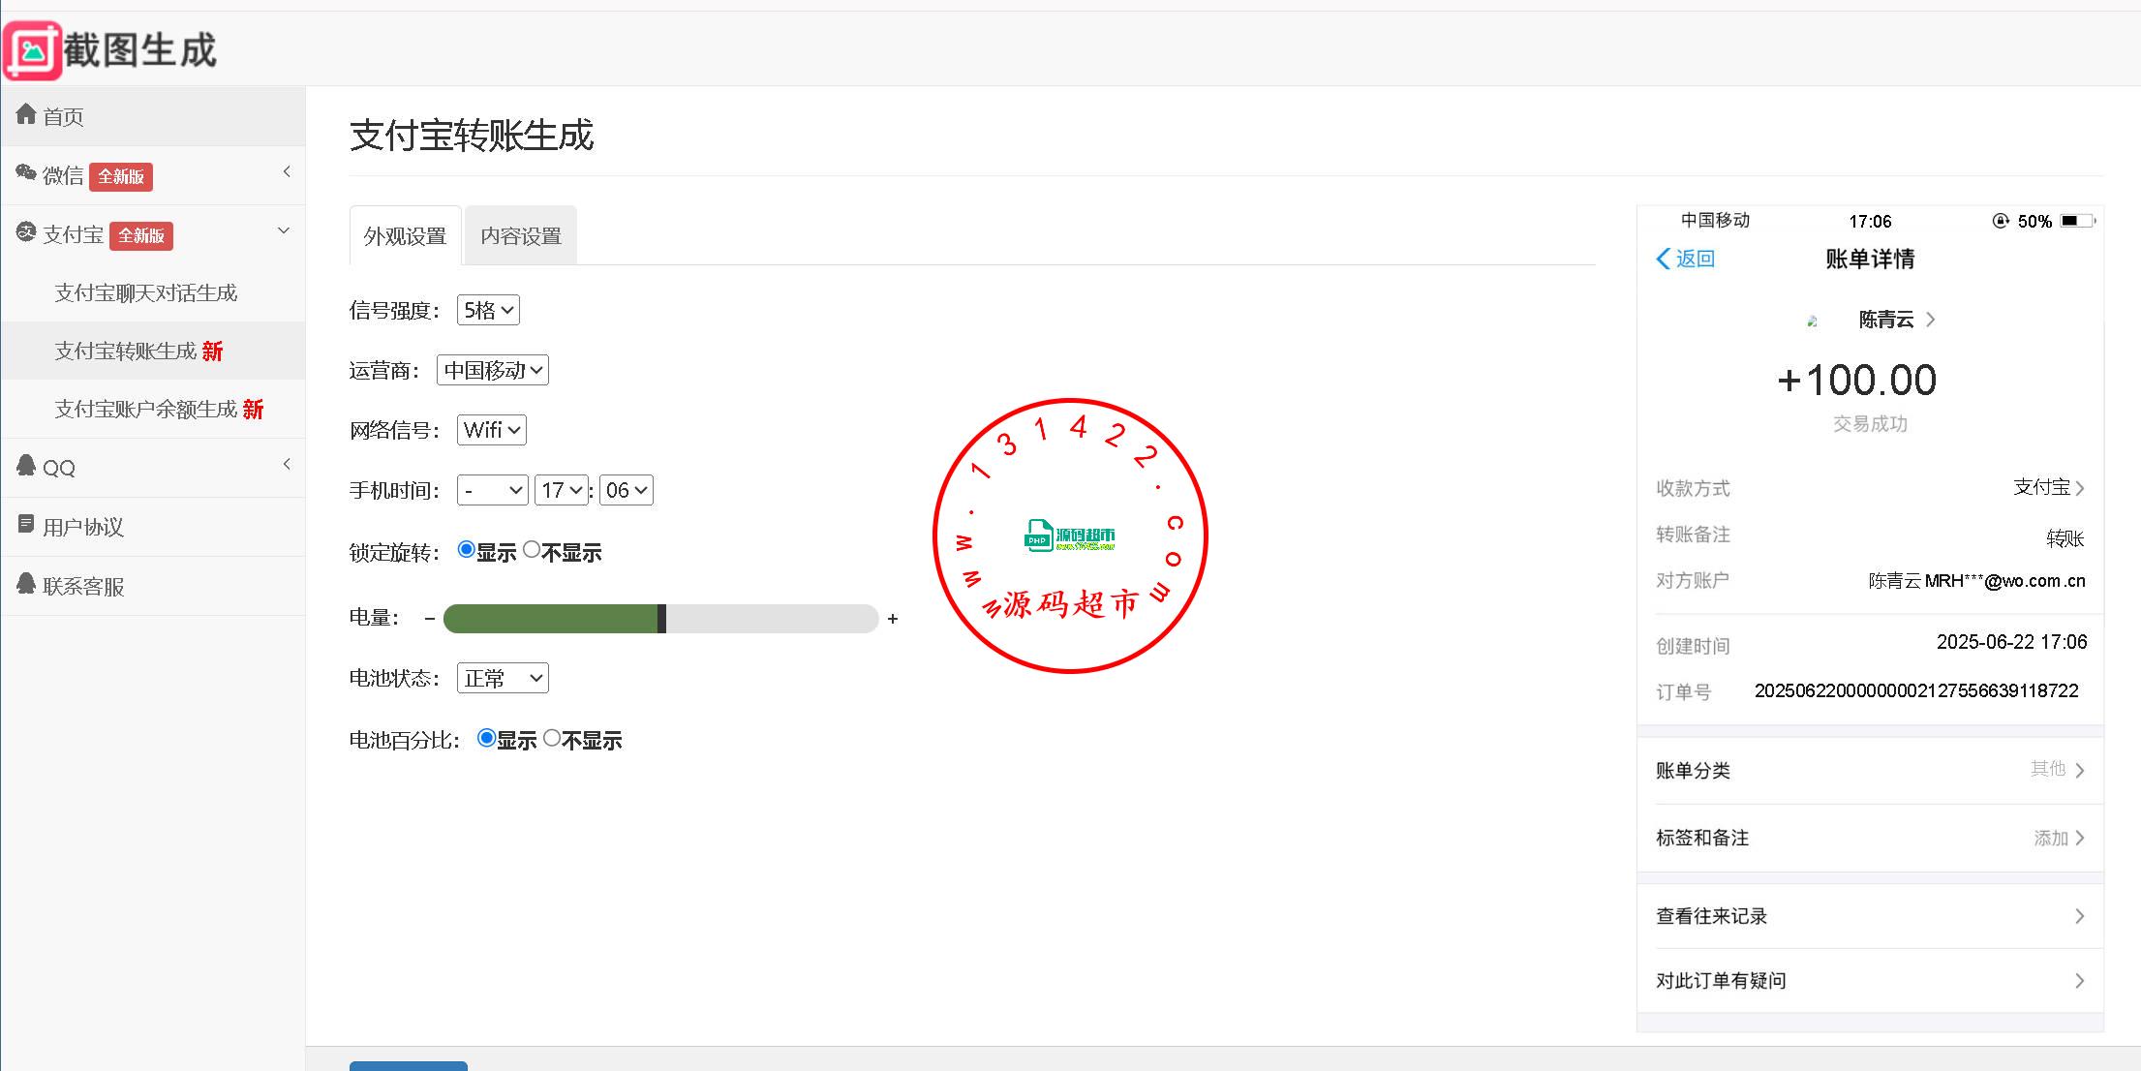Click the minus icon of battery slider
Viewport: 2141px width, 1071px height.
(429, 618)
